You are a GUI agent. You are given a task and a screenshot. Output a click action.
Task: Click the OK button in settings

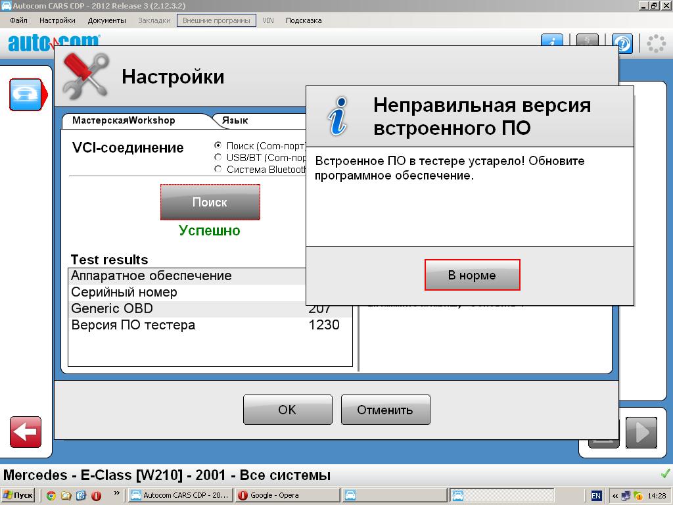(287, 410)
